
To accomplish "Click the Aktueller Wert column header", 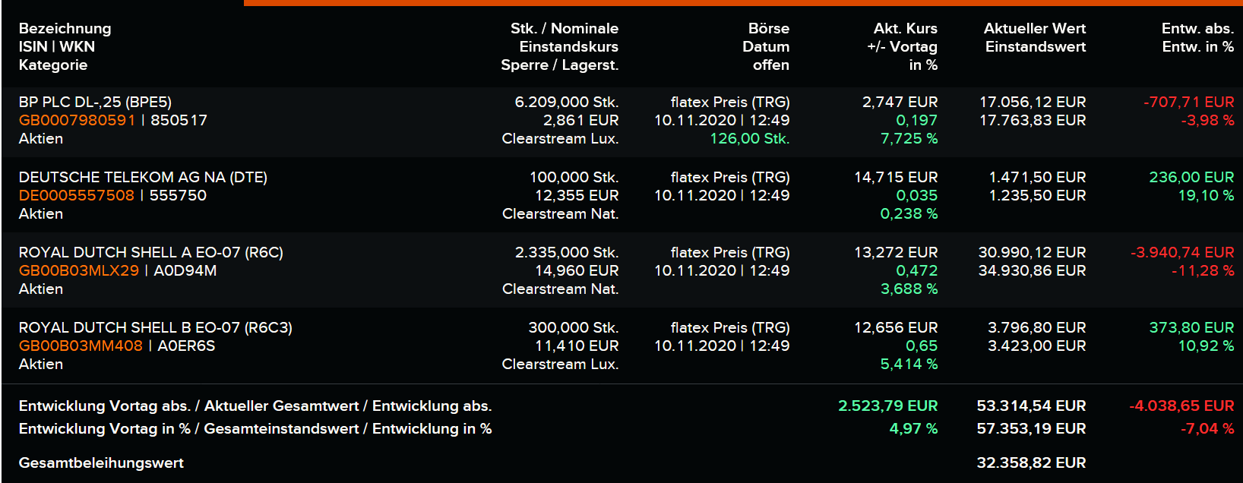I will click(1034, 29).
